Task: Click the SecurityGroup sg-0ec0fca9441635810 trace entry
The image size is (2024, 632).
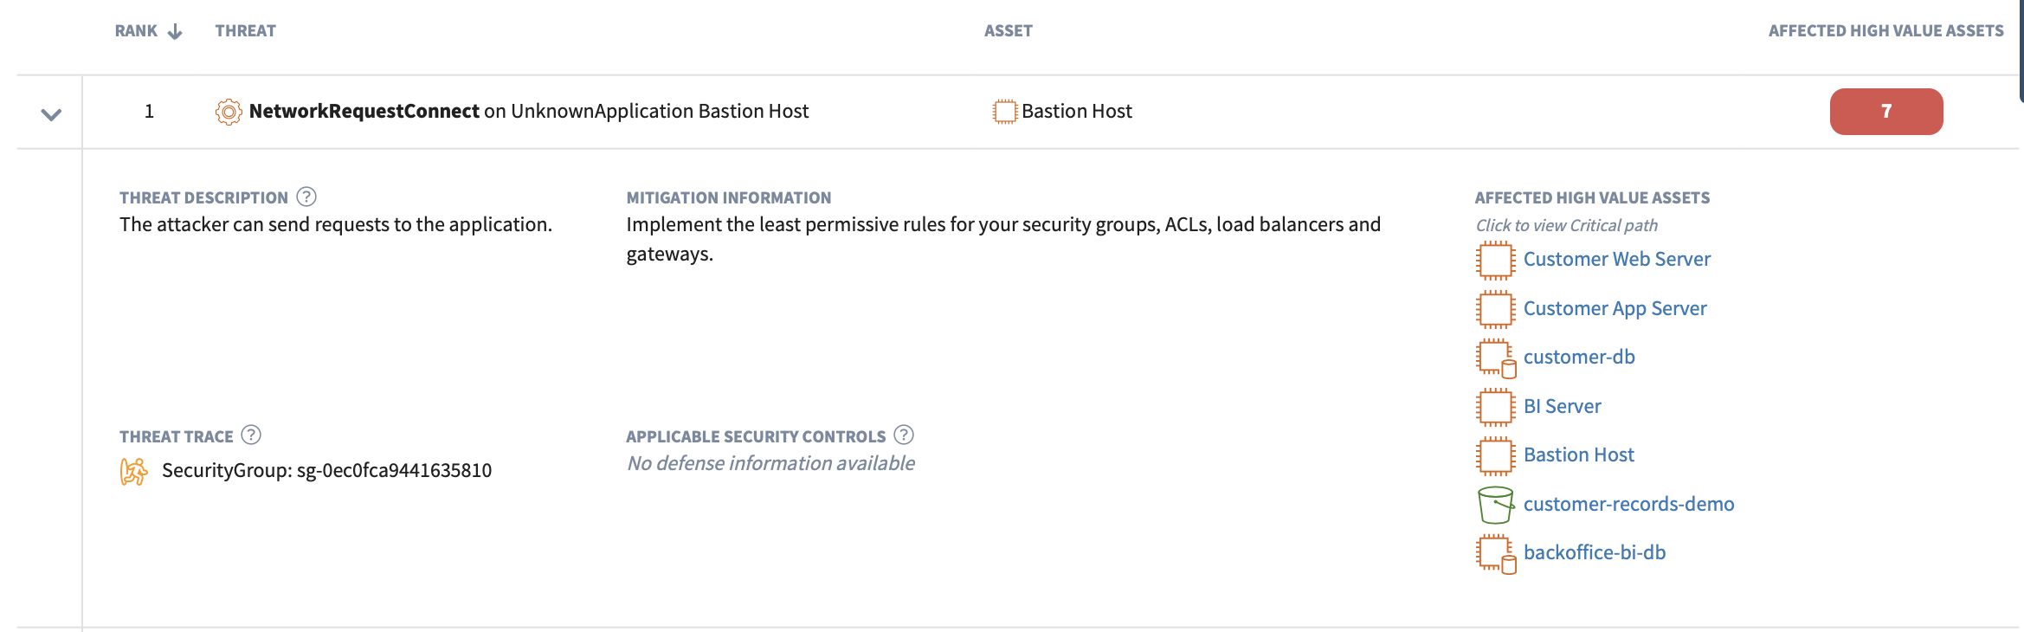Action: 326,471
